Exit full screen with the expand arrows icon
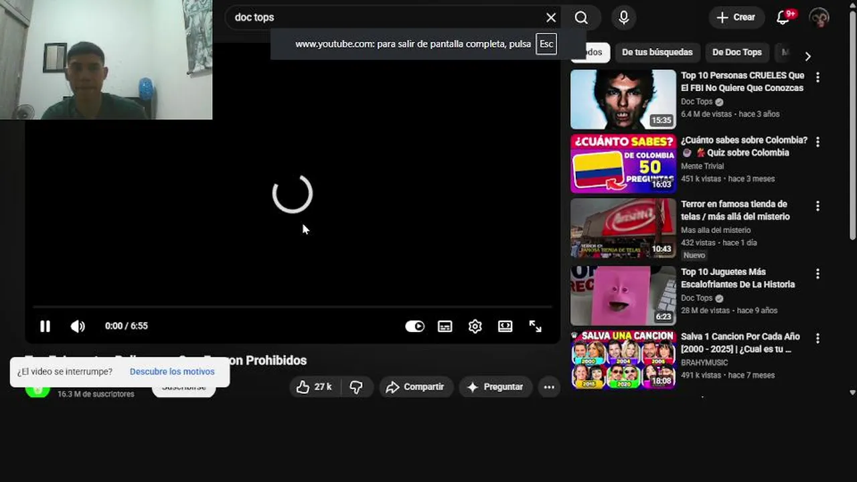The width and height of the screenshot is (857, 482). (536, 326)
